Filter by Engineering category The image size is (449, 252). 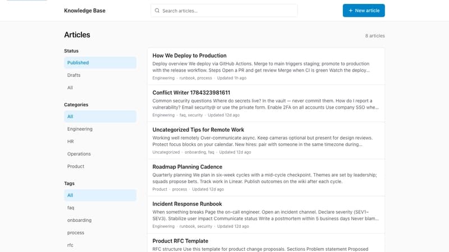(100, 129)
